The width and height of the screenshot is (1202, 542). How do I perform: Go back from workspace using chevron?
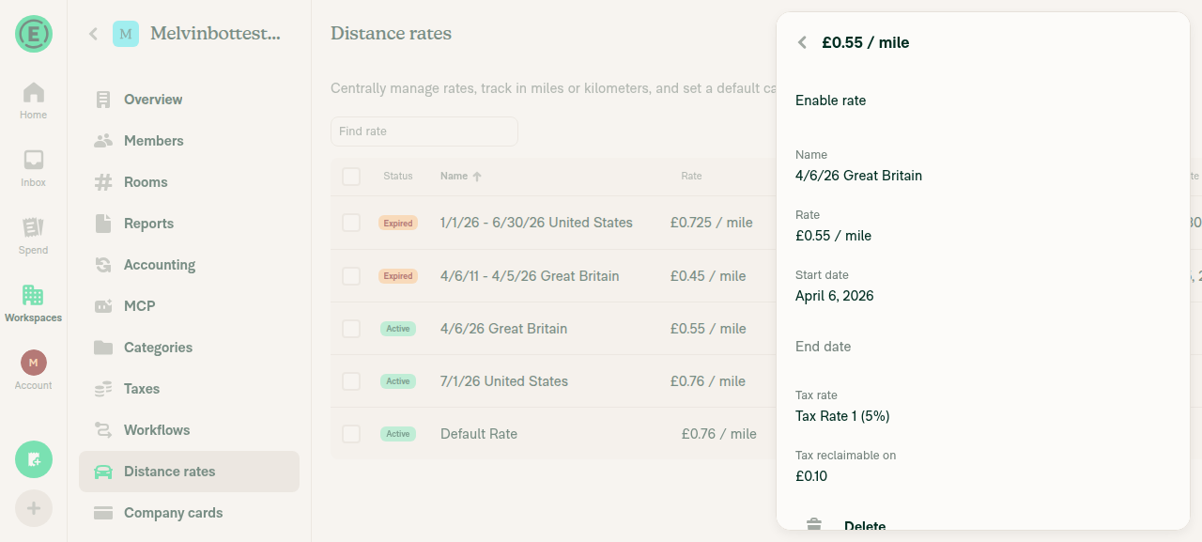(x=93, y=34)
